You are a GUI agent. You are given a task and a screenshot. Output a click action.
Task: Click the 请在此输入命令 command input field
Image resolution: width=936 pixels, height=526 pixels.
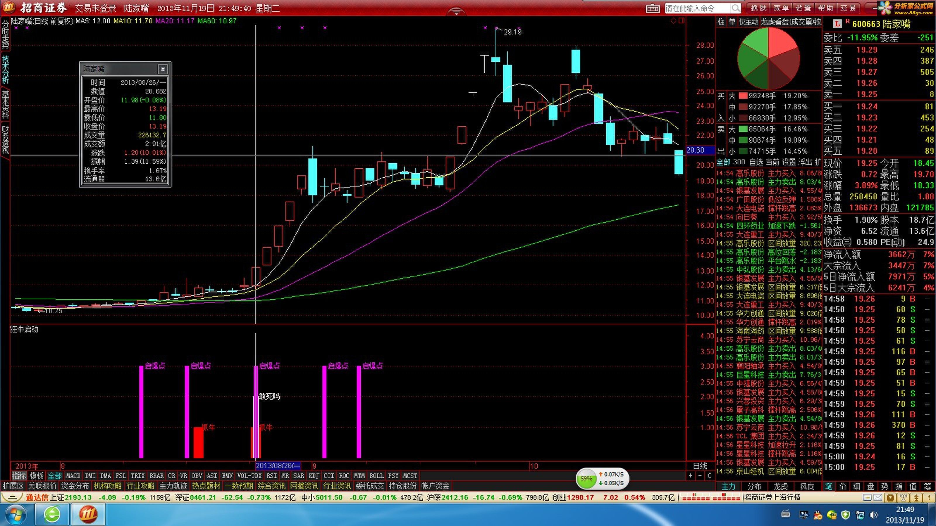[x=697, y=8]
